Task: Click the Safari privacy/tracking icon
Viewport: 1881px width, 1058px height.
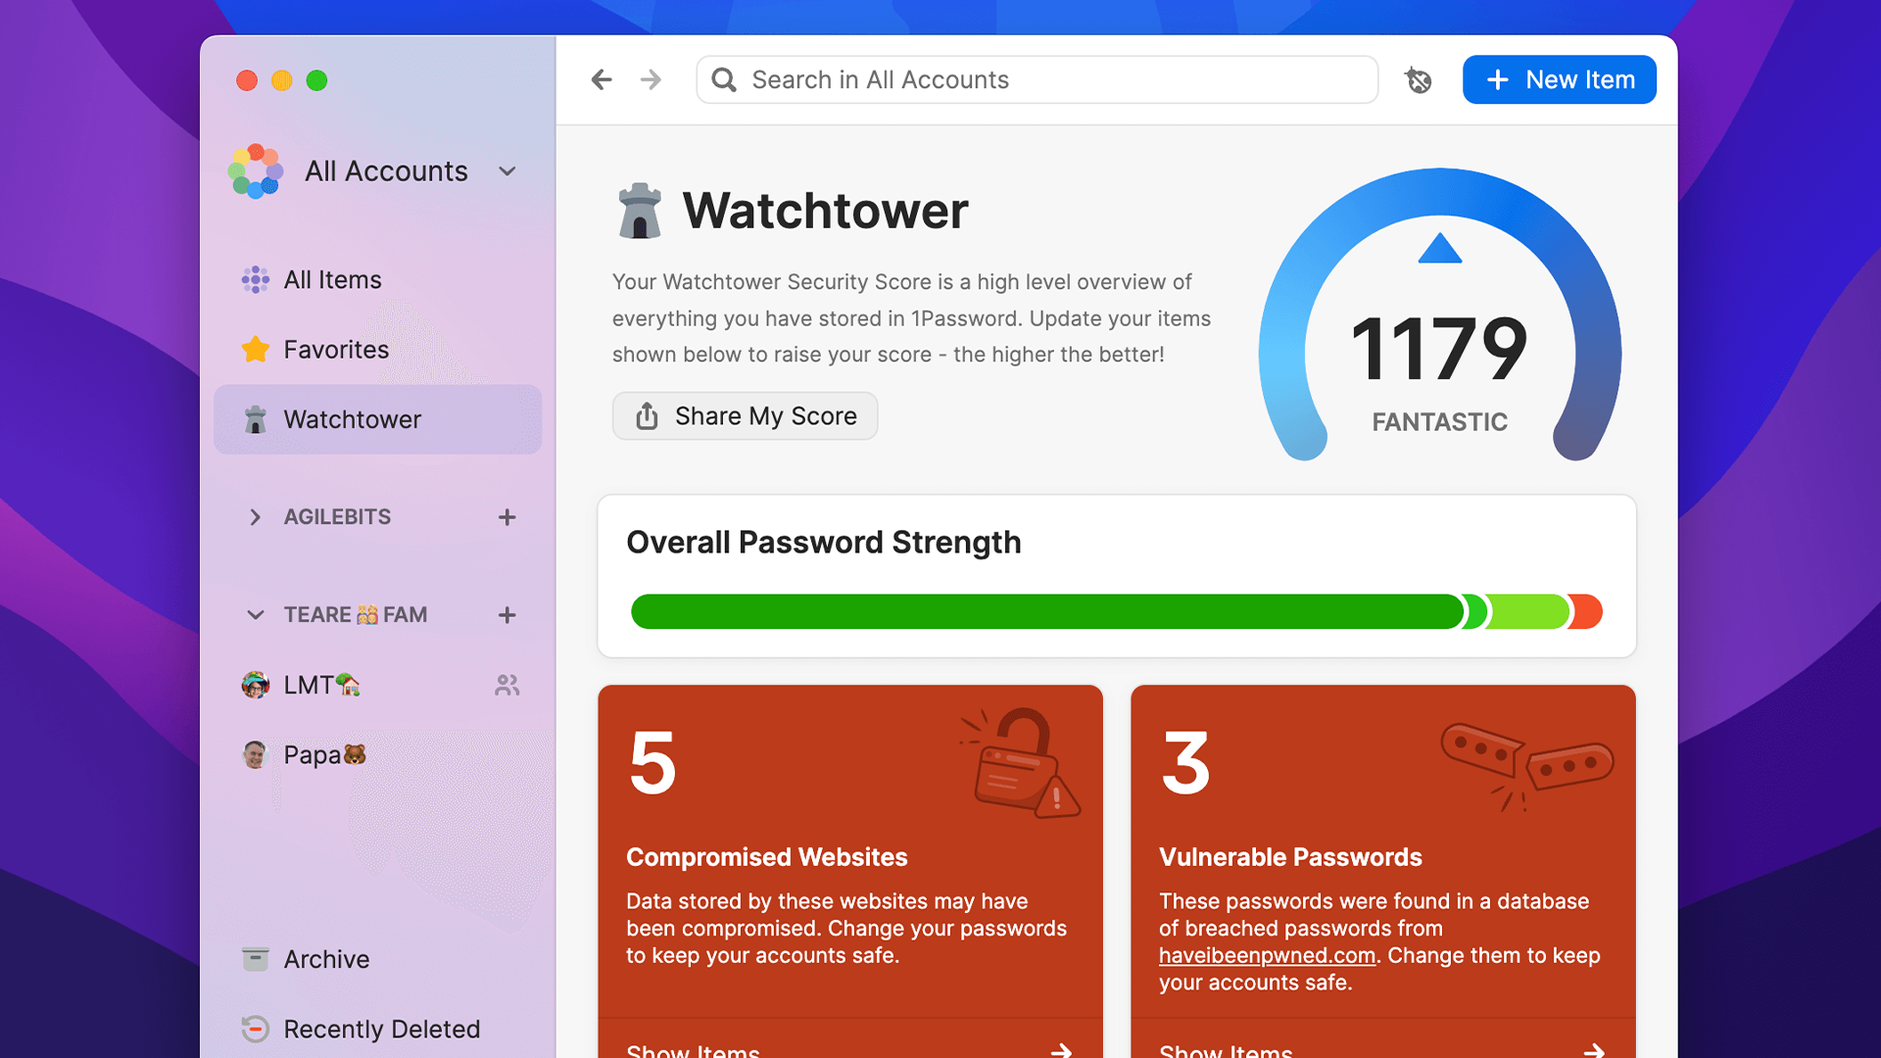Action: pos(1419,80)
